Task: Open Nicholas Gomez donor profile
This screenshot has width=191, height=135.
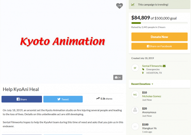Action: coord(151,96)
